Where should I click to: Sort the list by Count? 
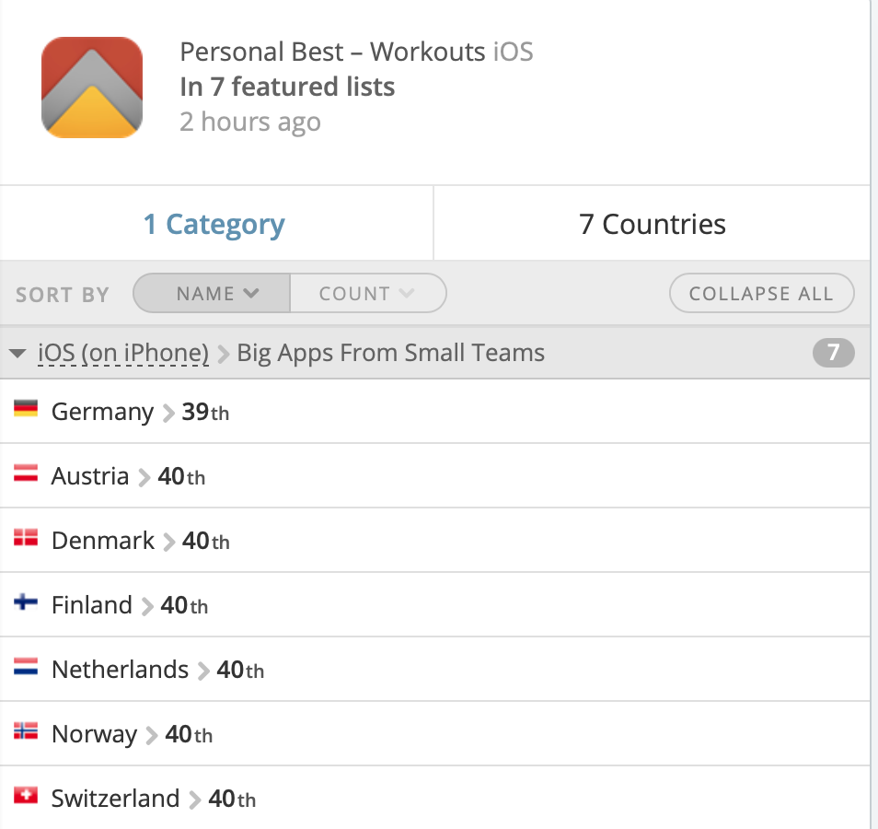[x=367, y=293]
